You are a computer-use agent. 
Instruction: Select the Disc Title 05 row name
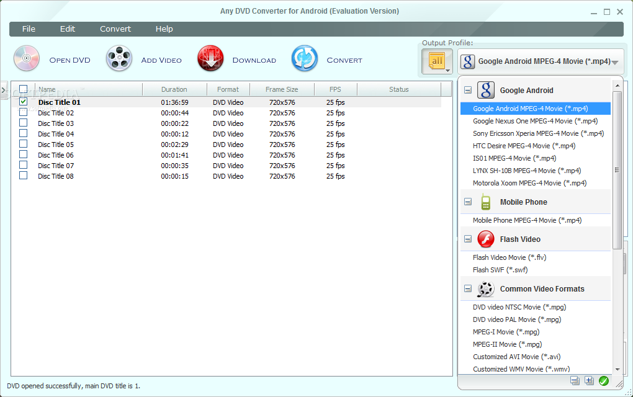coord(56,145)
